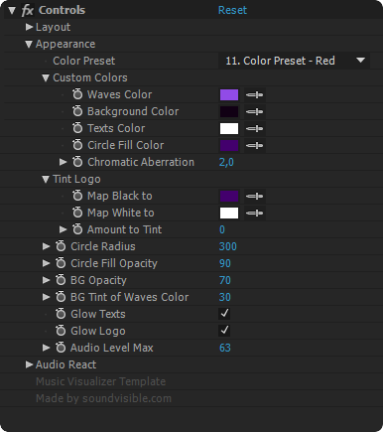The width and height of the screenshot is (383, 432).
Task: Toggle stopwatch for Map White to
Action: tap(77, 213)
